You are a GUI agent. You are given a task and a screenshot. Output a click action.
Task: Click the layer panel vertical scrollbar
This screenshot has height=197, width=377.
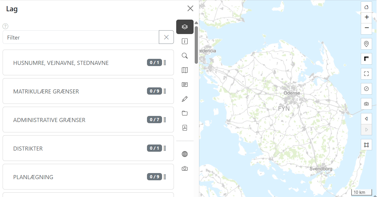196,45
